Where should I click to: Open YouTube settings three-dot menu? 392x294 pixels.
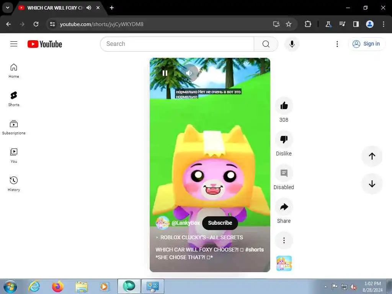point(337,44)
